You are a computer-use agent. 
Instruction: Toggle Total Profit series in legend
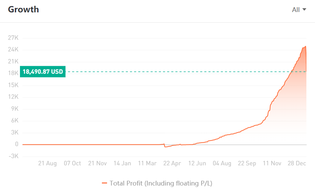tap(161, 183)
